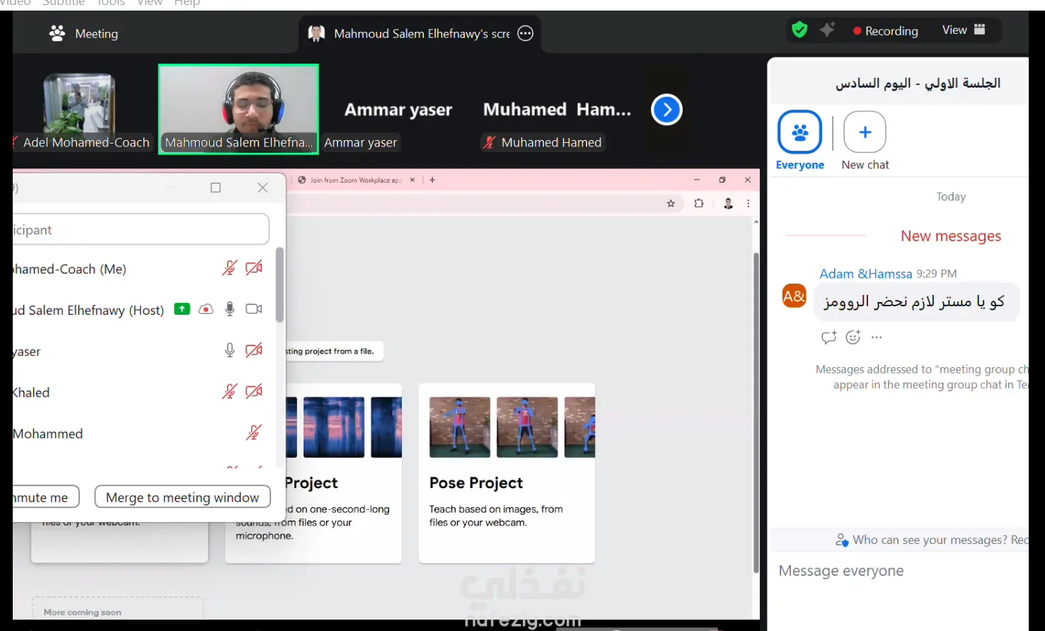Toggle host Salem Elhefnawy's microphone icon

230,309
